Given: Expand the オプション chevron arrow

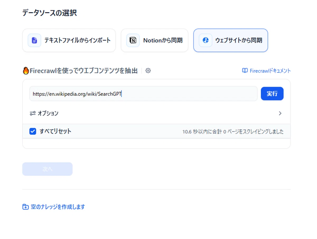Looking at the screenshot, I should click(x=280, y=113).
